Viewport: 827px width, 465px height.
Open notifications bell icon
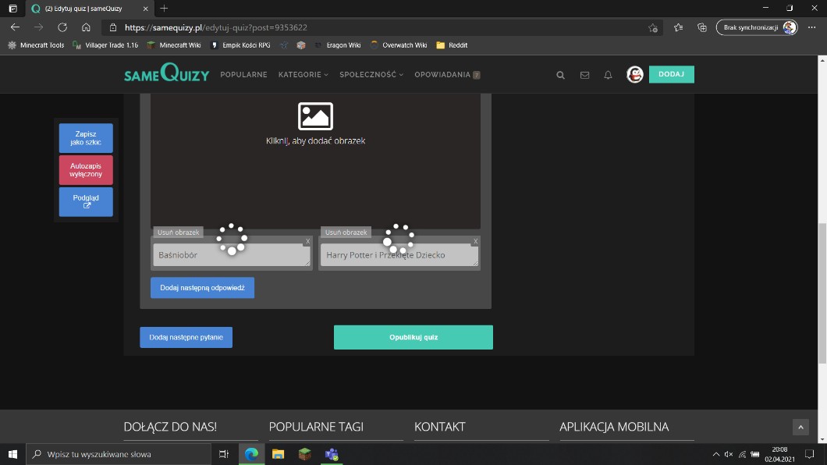(x=609, y=75)
